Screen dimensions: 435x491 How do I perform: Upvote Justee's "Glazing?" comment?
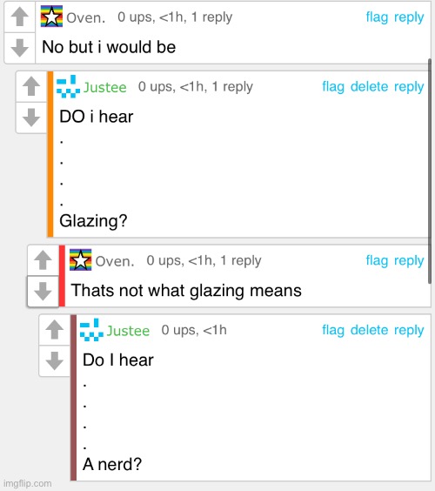coord(31,86)
